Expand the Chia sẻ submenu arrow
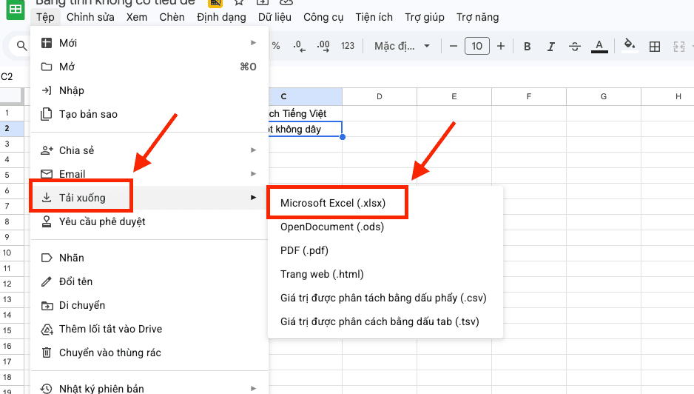 pos(253,150)
